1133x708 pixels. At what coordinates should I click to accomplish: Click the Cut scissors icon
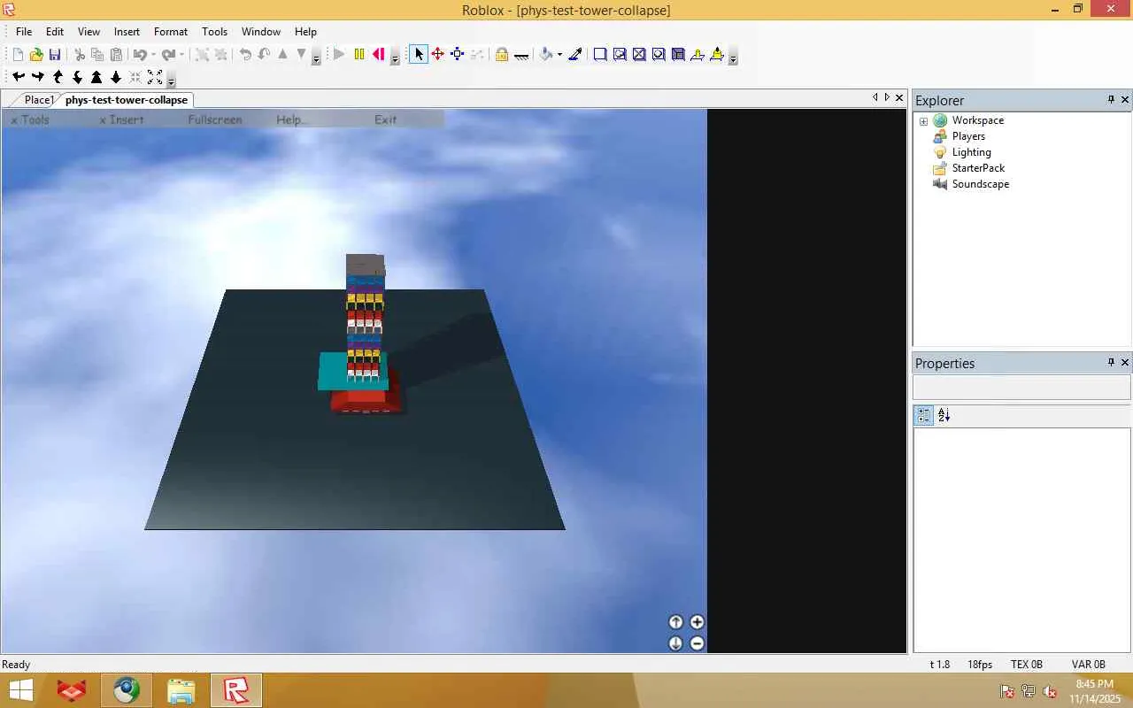point(79,55)
